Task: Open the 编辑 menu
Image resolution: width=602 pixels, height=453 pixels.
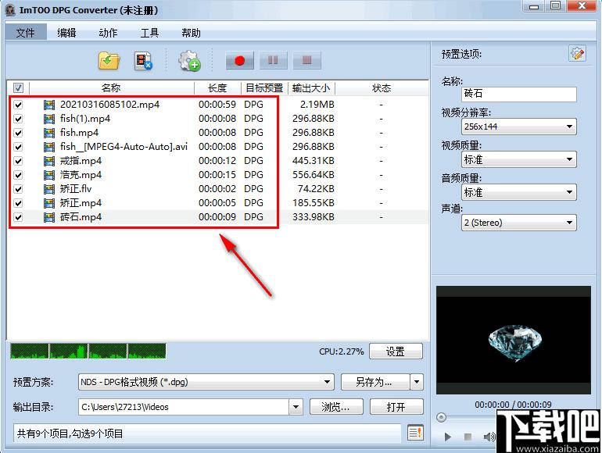Action: [66, 33]
